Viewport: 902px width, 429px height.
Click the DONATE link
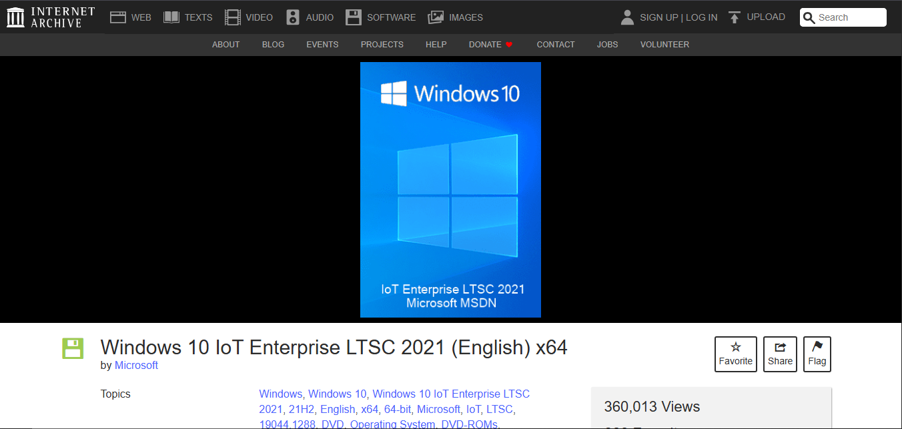pos(485,45)
